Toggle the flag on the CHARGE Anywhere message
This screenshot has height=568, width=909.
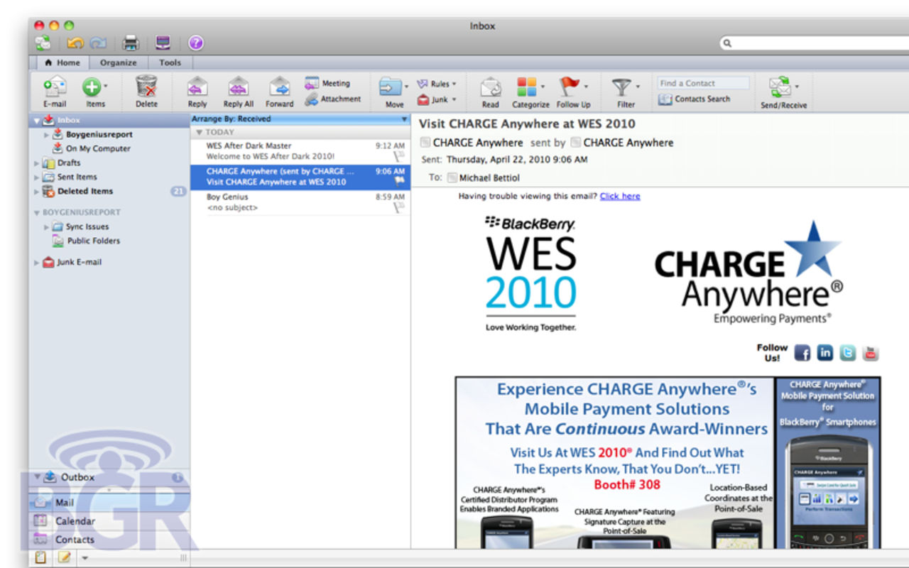tap(400, 182)
